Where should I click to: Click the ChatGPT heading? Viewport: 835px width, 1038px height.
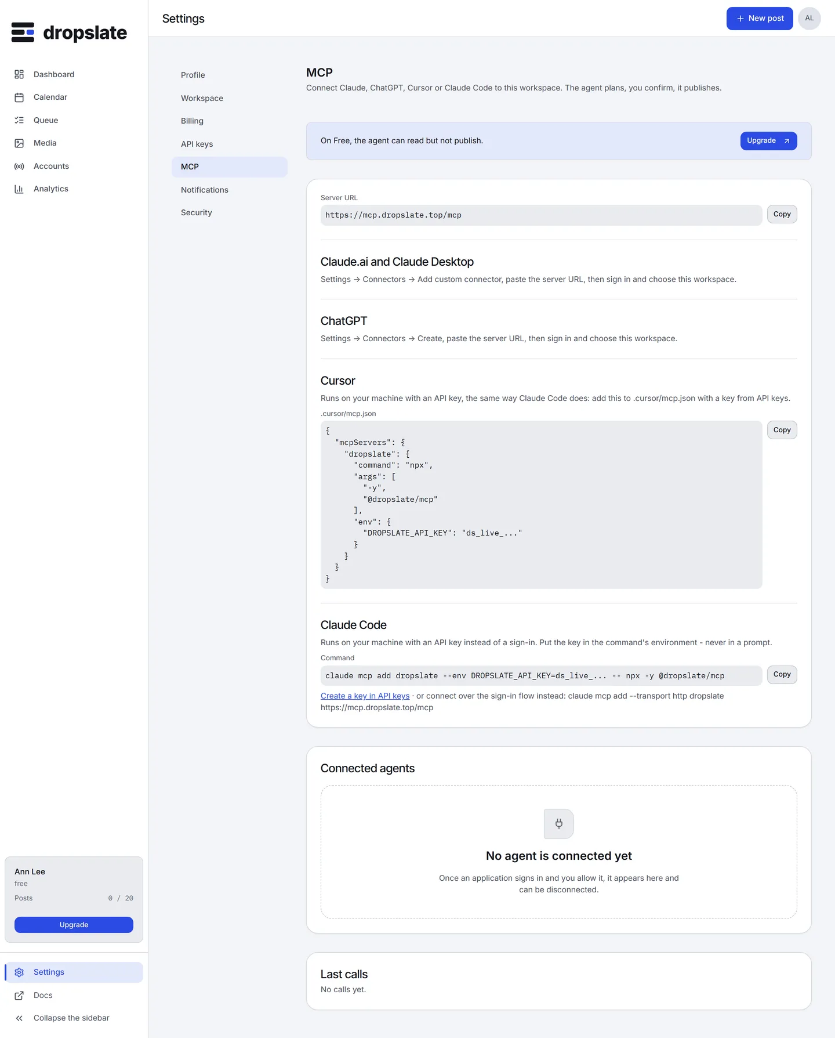(x=344, y=321)
